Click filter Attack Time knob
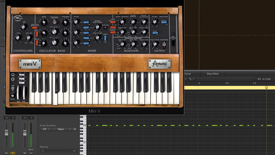Screen dimensions: 275x155 coord(122,32)
